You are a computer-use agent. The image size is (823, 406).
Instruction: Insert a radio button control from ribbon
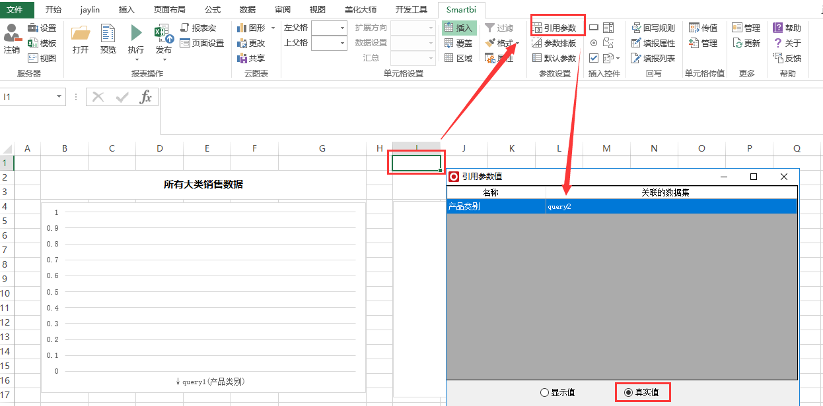click(x=593, y=43)
